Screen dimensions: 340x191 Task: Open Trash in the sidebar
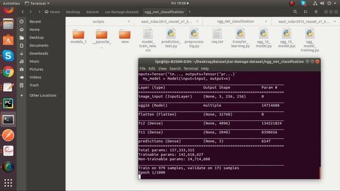pyautogui.click(x=34, y=85)
